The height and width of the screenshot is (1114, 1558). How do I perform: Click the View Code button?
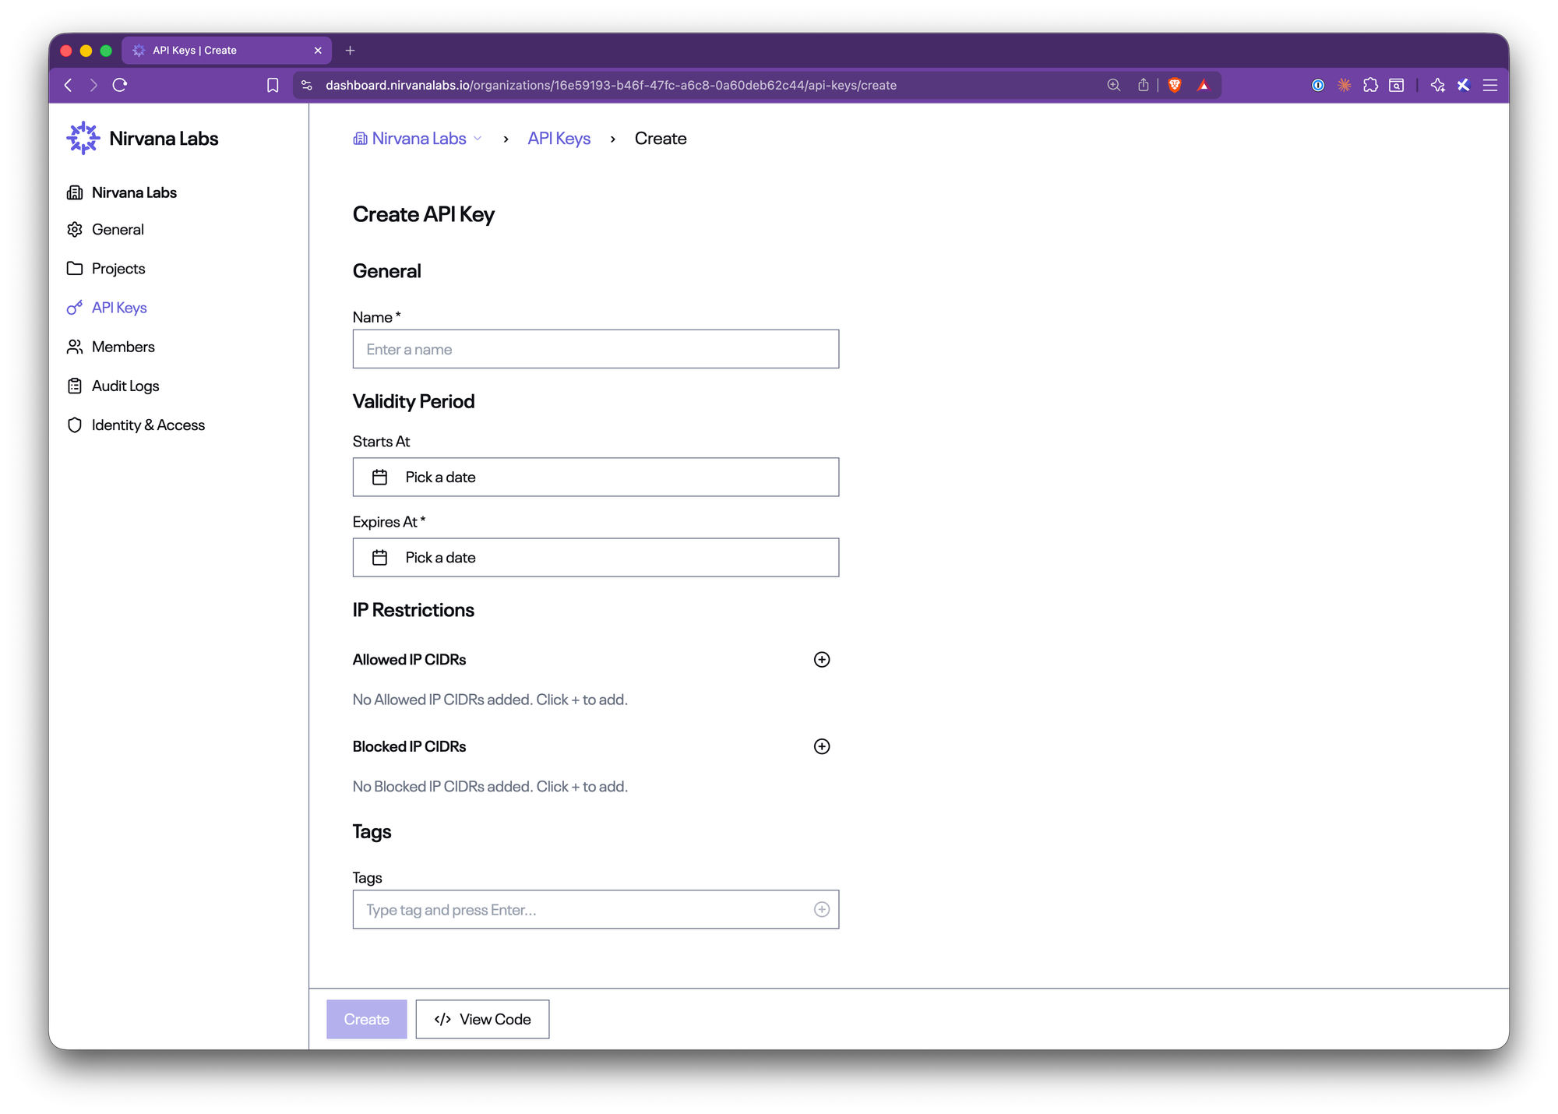pos(482,1019)
